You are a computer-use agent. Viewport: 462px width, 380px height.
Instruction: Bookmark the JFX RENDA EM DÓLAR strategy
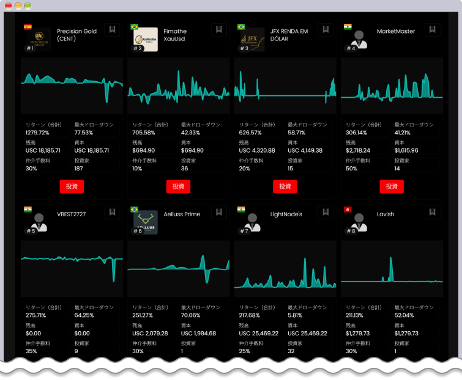tap(325, 29)
